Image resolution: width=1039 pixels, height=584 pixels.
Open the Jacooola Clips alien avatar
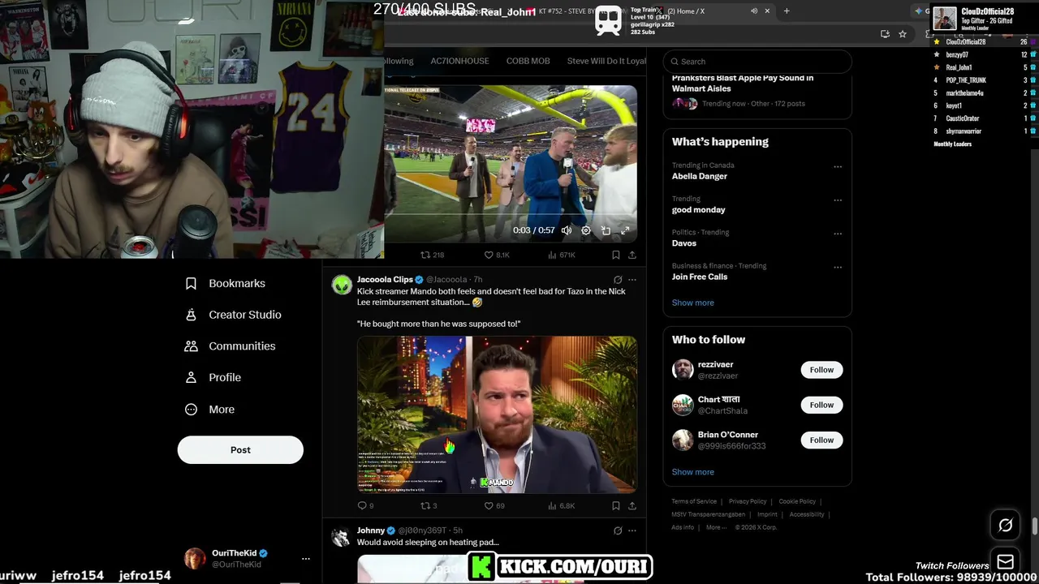pyautogui.click(x=342, y=285)
